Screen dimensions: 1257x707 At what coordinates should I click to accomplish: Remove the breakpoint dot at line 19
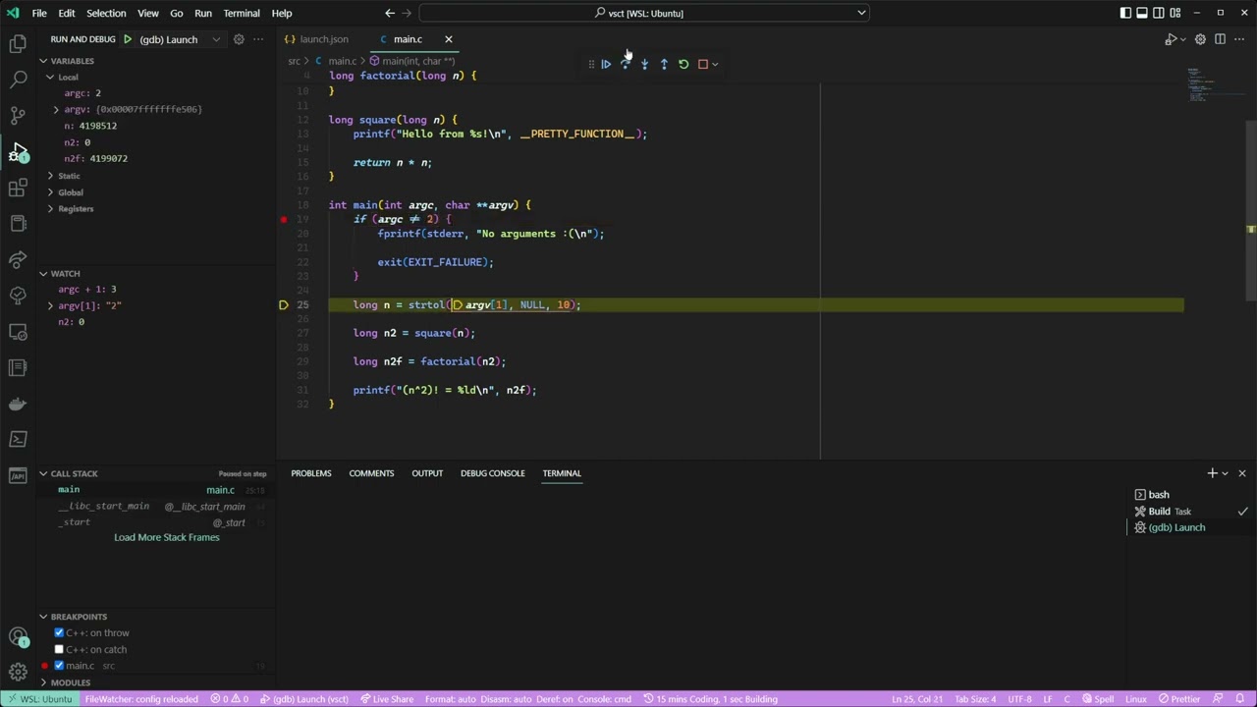pyautogui.click(x=284, y=220)
